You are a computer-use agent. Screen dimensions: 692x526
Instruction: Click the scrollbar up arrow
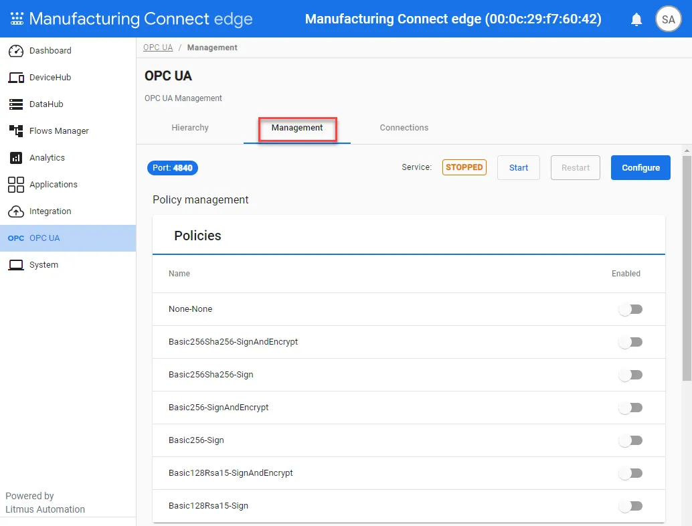pos(687,151)
